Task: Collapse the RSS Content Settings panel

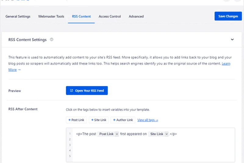Action: click(x=232, y=40)
